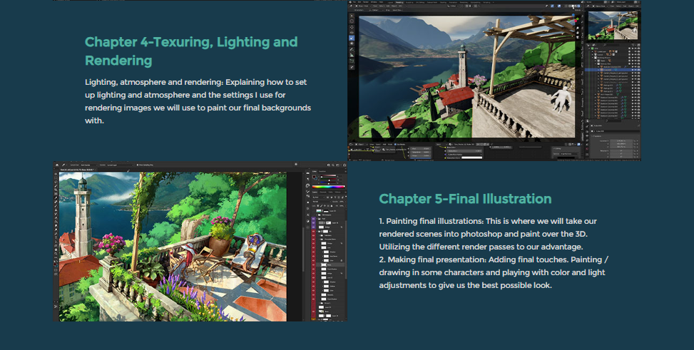Click the Photoshop home icon in the options bar
Screen dimensions: 694x350
coord(57,165)
